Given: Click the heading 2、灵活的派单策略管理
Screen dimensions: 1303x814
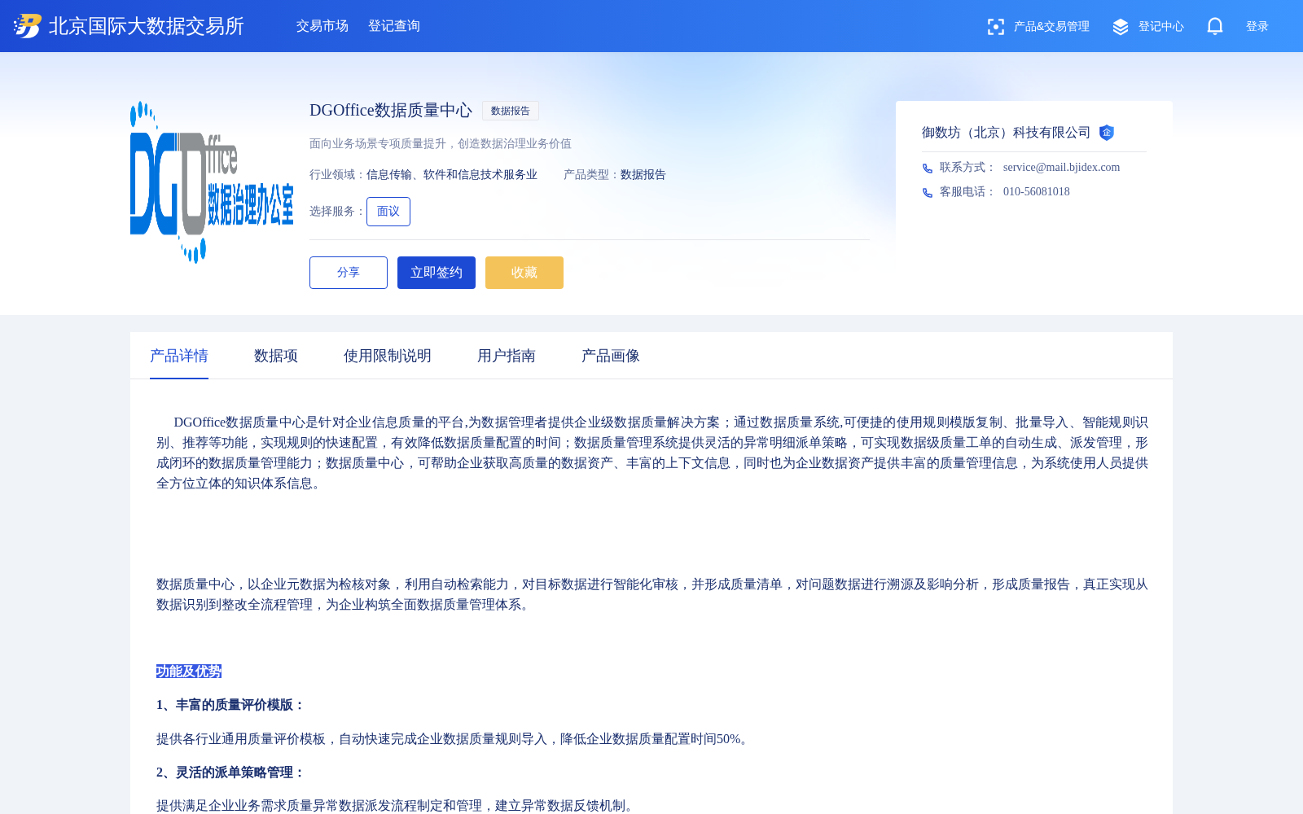Looking at the screenshot, I should (230, 772).
